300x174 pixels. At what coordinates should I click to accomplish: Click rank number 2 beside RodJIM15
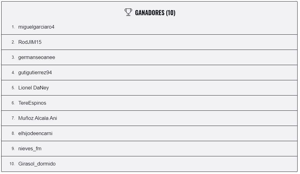[x=13, y=42]
